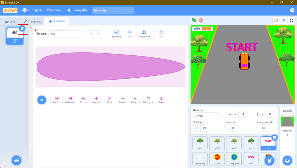Select the Cộng điểm sprite
Screen dimensions: 297x168
point(234,159)
